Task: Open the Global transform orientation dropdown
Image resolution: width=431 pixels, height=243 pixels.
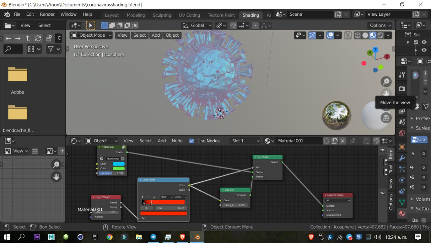Action: click(197, 25)
